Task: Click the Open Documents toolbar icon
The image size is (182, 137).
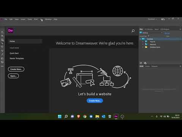Action: (2, 32)
